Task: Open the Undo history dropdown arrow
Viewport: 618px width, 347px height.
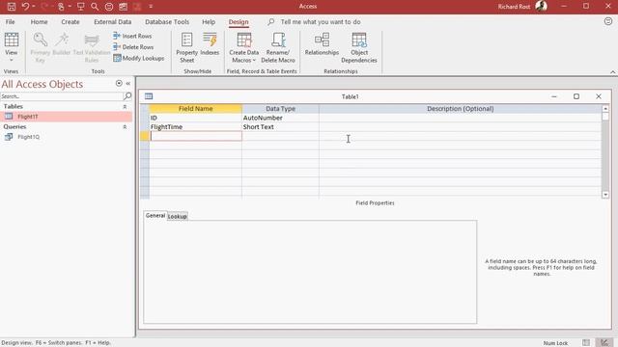Action: 34,7
